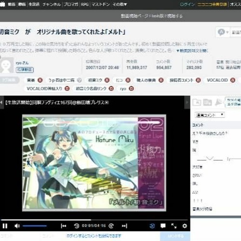Toggle comment display speech bubble icon
241x241 pixels.
point(163,226)
